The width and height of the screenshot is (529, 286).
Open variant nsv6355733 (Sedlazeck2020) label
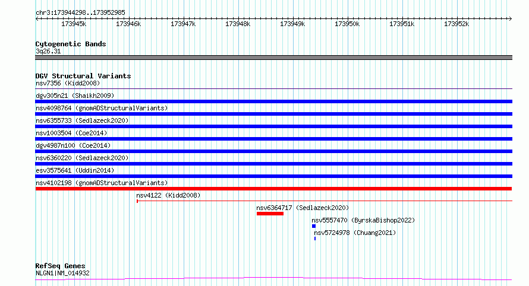(82, 120)
